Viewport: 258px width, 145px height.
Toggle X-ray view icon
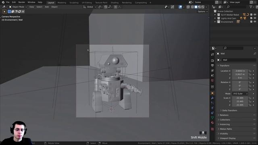188,7
